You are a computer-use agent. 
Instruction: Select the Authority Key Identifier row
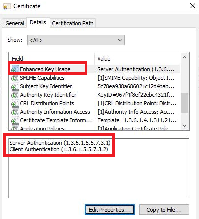tap(94, 95)
